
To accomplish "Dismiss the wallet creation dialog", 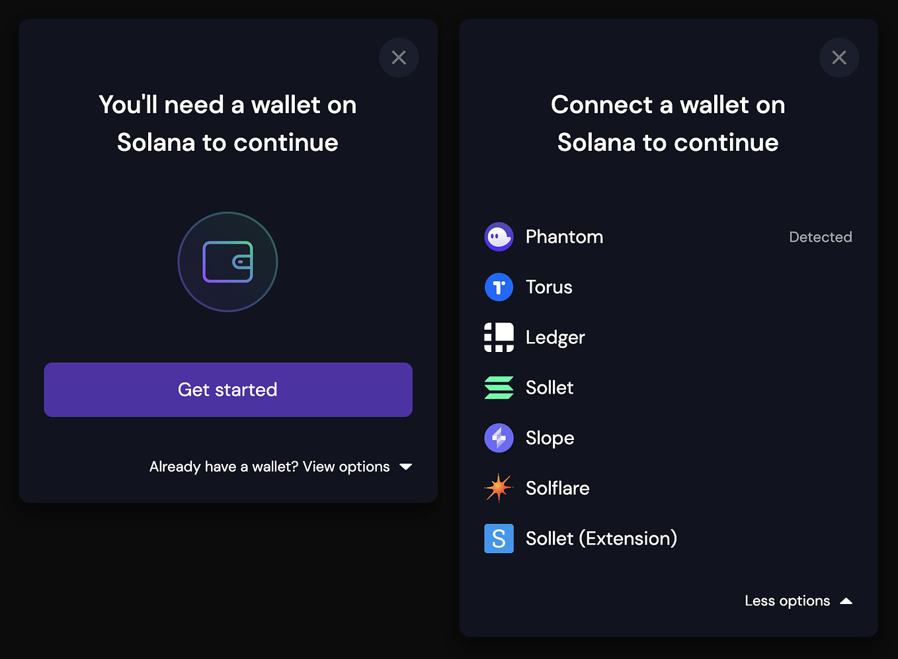I will click(399, 58).
